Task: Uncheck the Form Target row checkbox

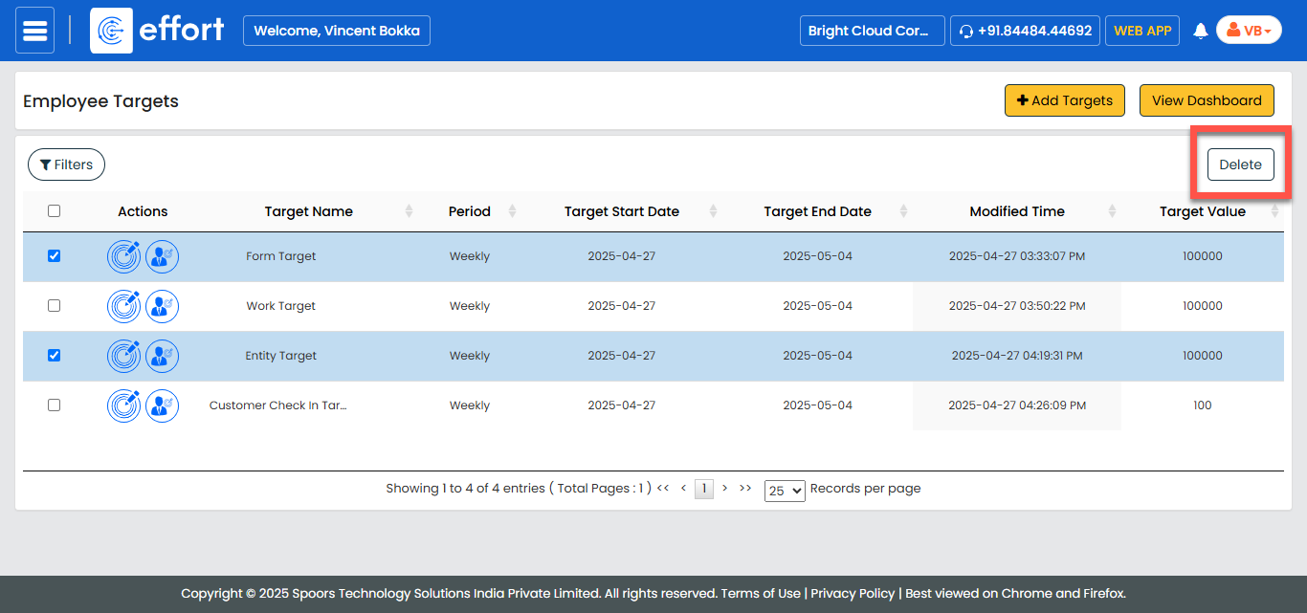Action: 54,256
